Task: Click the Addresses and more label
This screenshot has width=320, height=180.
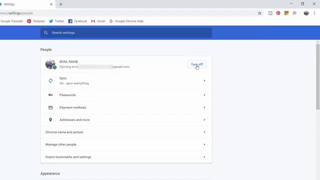Action: coord(74,120)
